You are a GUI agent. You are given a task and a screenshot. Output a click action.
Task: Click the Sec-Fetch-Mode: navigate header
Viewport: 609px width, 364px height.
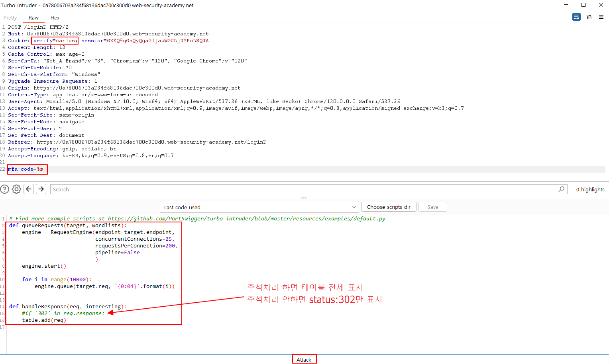click(x=46, y=122)
